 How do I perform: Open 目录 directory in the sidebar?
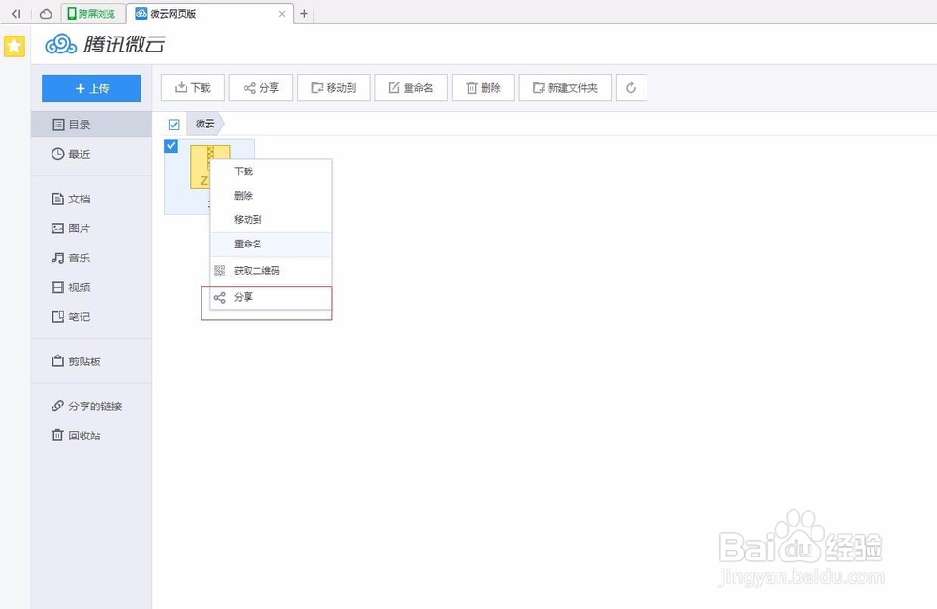pyautogui.click(x=92, y=125)
